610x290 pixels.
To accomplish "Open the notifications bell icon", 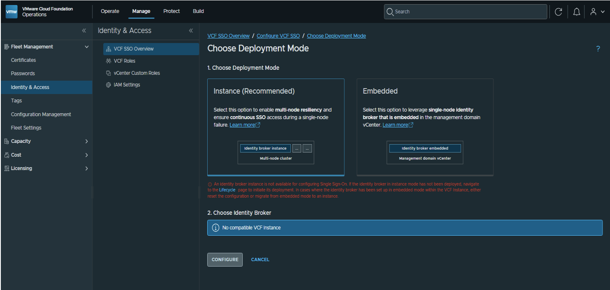I will [577, 12].
